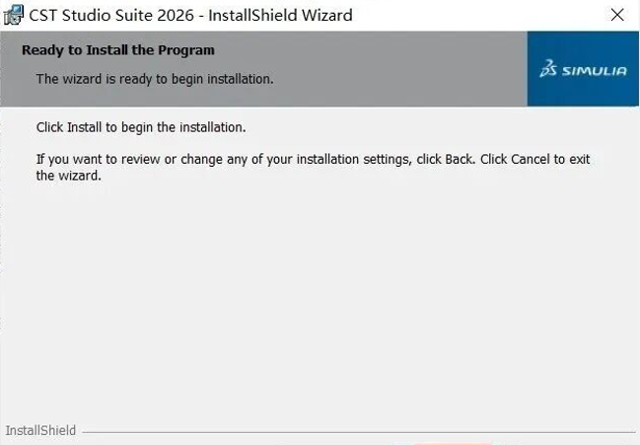Click the InstallShield label at the bottom
This screenshot has width=640, height=445.
tap(40, 431)
